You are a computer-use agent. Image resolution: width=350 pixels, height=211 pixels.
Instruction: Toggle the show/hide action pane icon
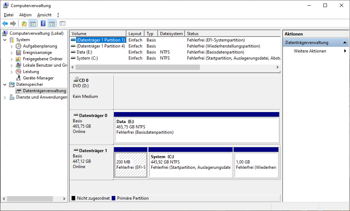[x=52, y=23]
